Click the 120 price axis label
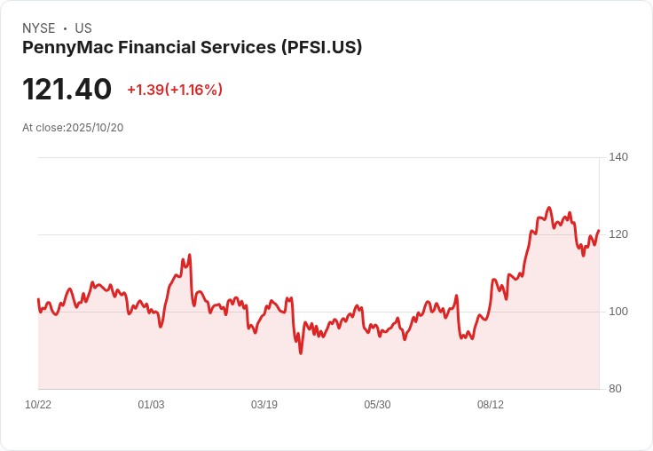The height and width of the screenshot is (451, 653). coord(618,234)
